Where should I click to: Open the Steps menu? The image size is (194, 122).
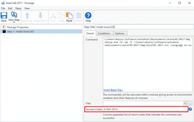pos(18,8)
